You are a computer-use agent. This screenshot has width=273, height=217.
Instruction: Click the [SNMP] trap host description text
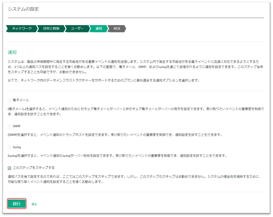click(115, 135)
